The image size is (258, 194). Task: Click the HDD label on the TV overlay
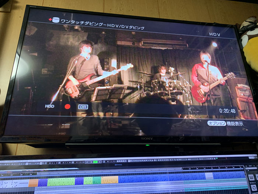[x=49, y=106]
